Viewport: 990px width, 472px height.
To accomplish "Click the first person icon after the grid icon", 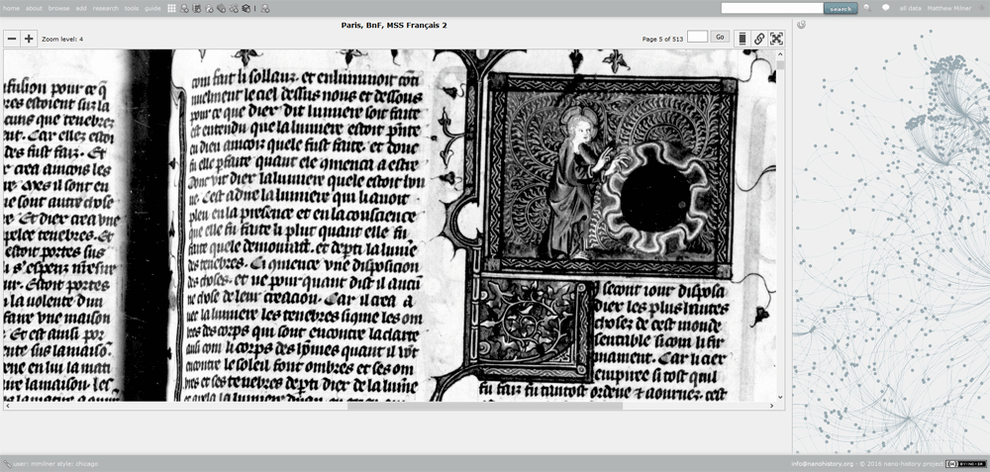I will pos(184,8).
